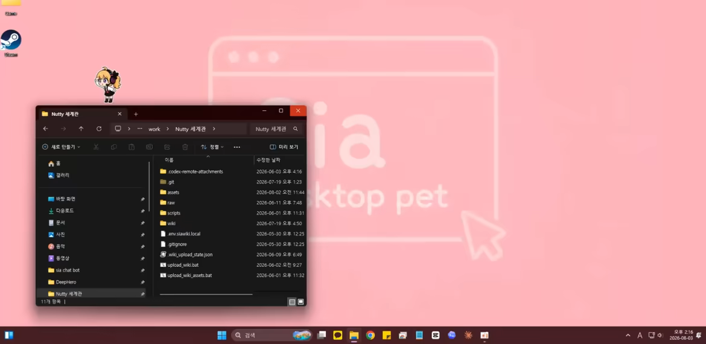The width and height of the screenshot is (706, 344).
Task: Open the three-dot See more menu
Action: 237,147
